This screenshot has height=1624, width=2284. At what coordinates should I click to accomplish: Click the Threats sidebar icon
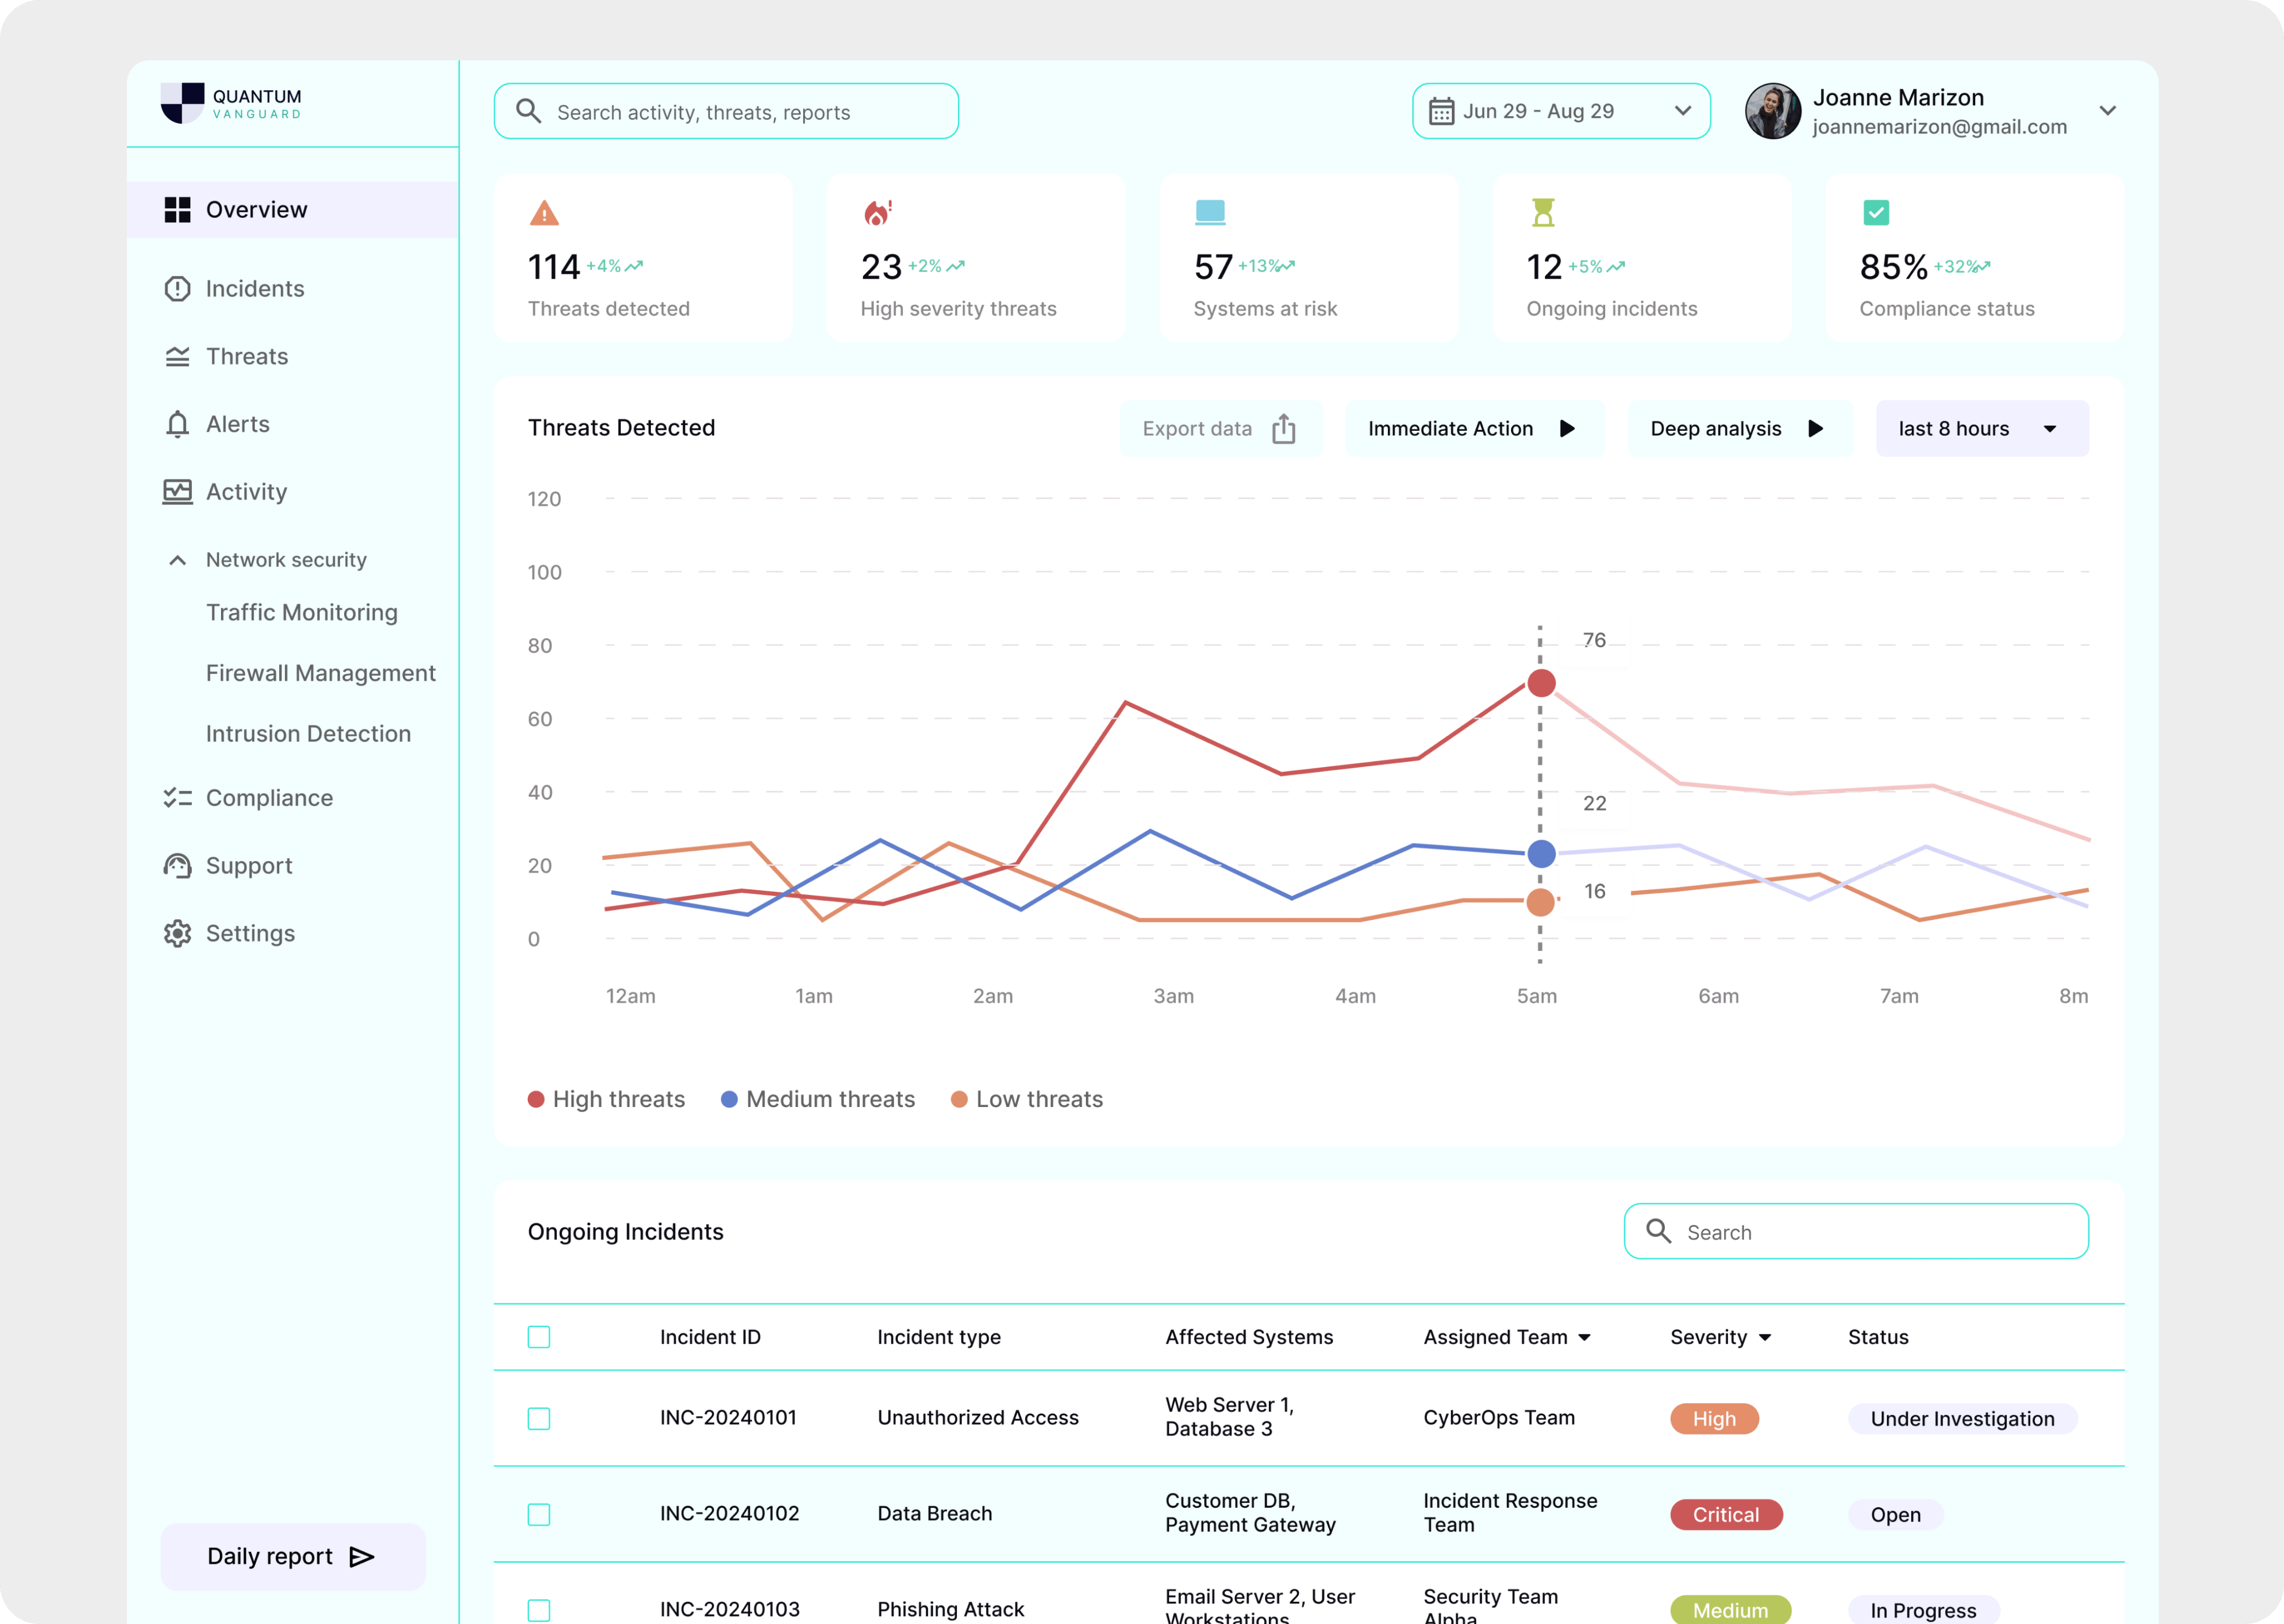coord(177,356)
